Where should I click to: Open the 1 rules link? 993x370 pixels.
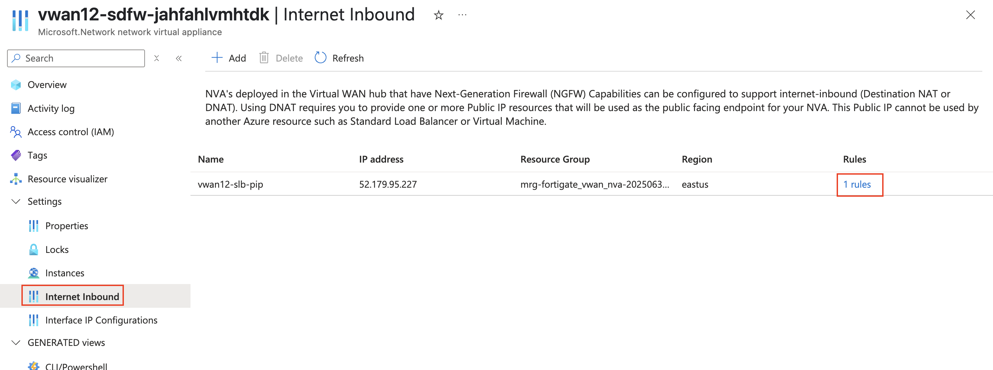pyautogui.click(x=857, y=184)
